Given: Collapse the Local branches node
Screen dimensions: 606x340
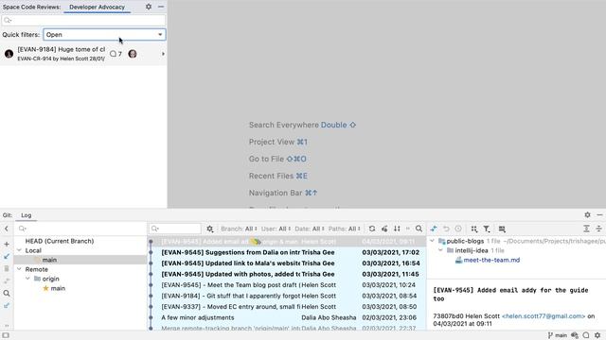Looking at the screenshot, I should [x=19, y=250].
